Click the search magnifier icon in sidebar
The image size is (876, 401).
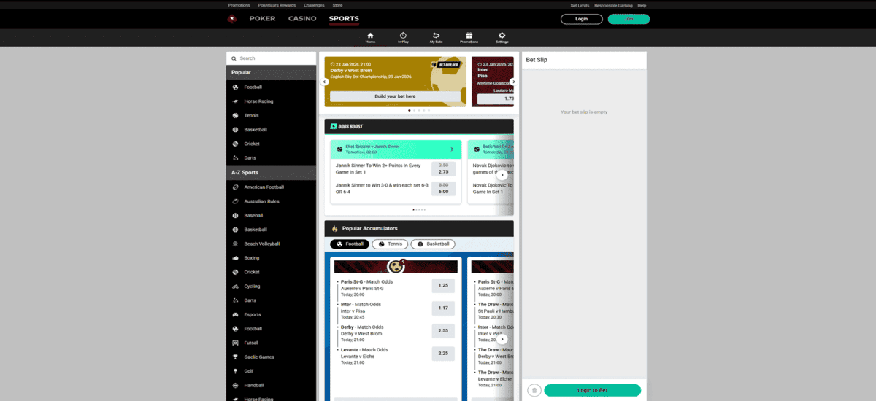pos(233,58)
